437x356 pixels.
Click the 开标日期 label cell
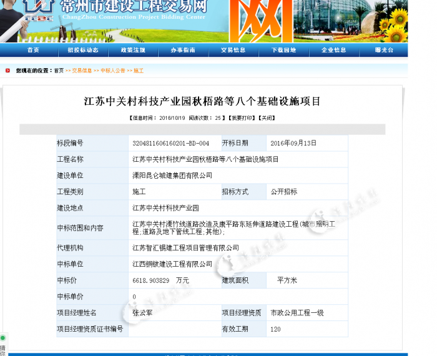[244, 143]
